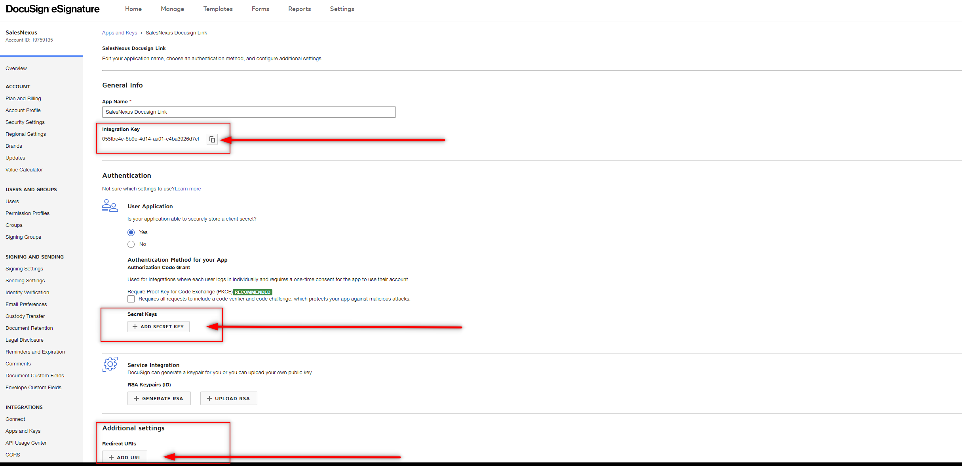Screen dimensions: 962x466
Task: Click Add Secret Key button
Action: pos(158,327)
